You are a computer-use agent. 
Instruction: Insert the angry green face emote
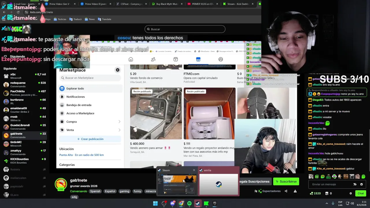click(x=317, y=177)
